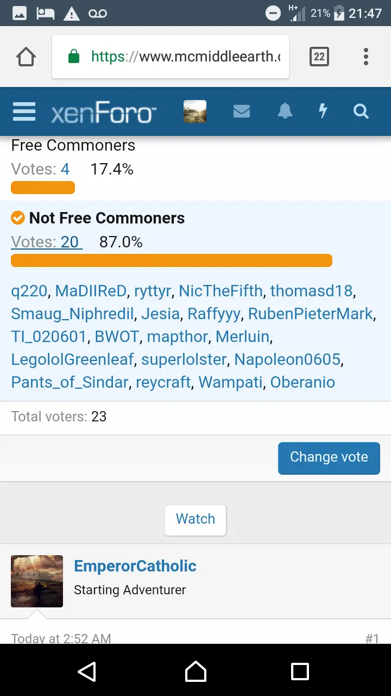Open the Votes: 20 voter list link
The width and height of the screenshot is (391, 696).
[47, 242]
